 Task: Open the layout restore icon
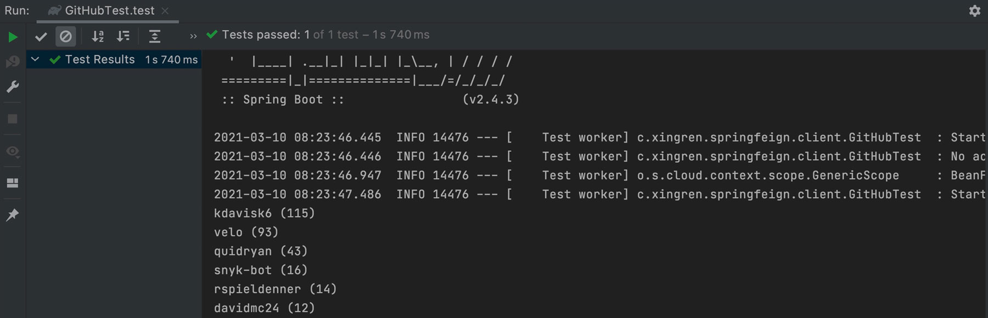pyautogui.click(x=13, y=183)
